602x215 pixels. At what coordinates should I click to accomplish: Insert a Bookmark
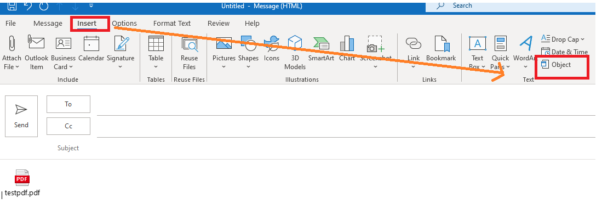coord(441,49)
